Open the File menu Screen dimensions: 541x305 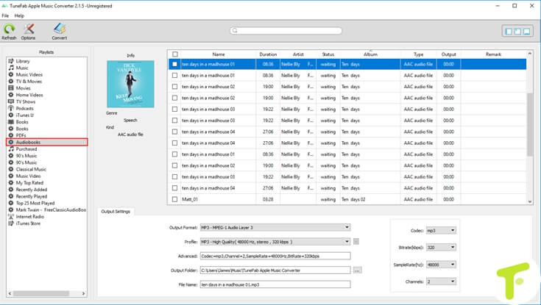pos(5,15)
